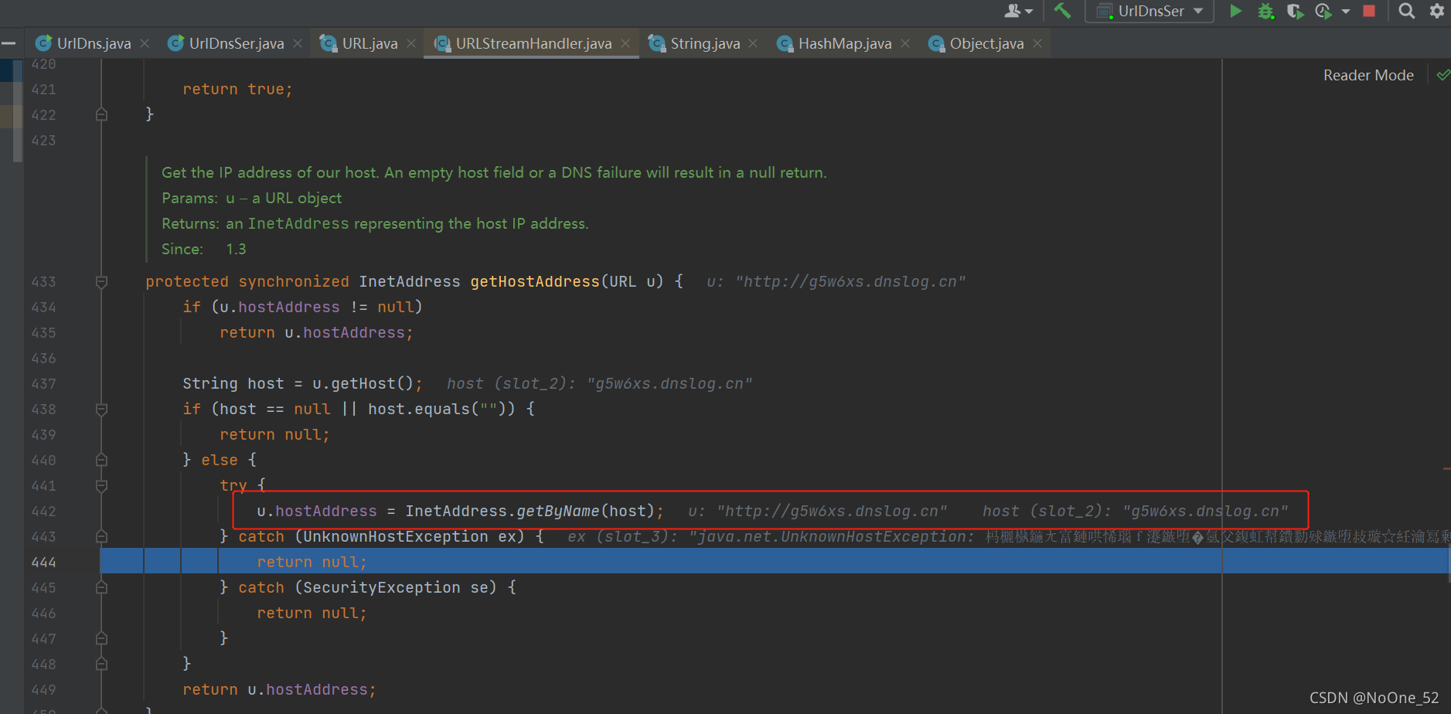Screen dimensions: 1451x714
Task: Click the Profiler run icon
Action: pyautogui.click(x=1323, y=11)
